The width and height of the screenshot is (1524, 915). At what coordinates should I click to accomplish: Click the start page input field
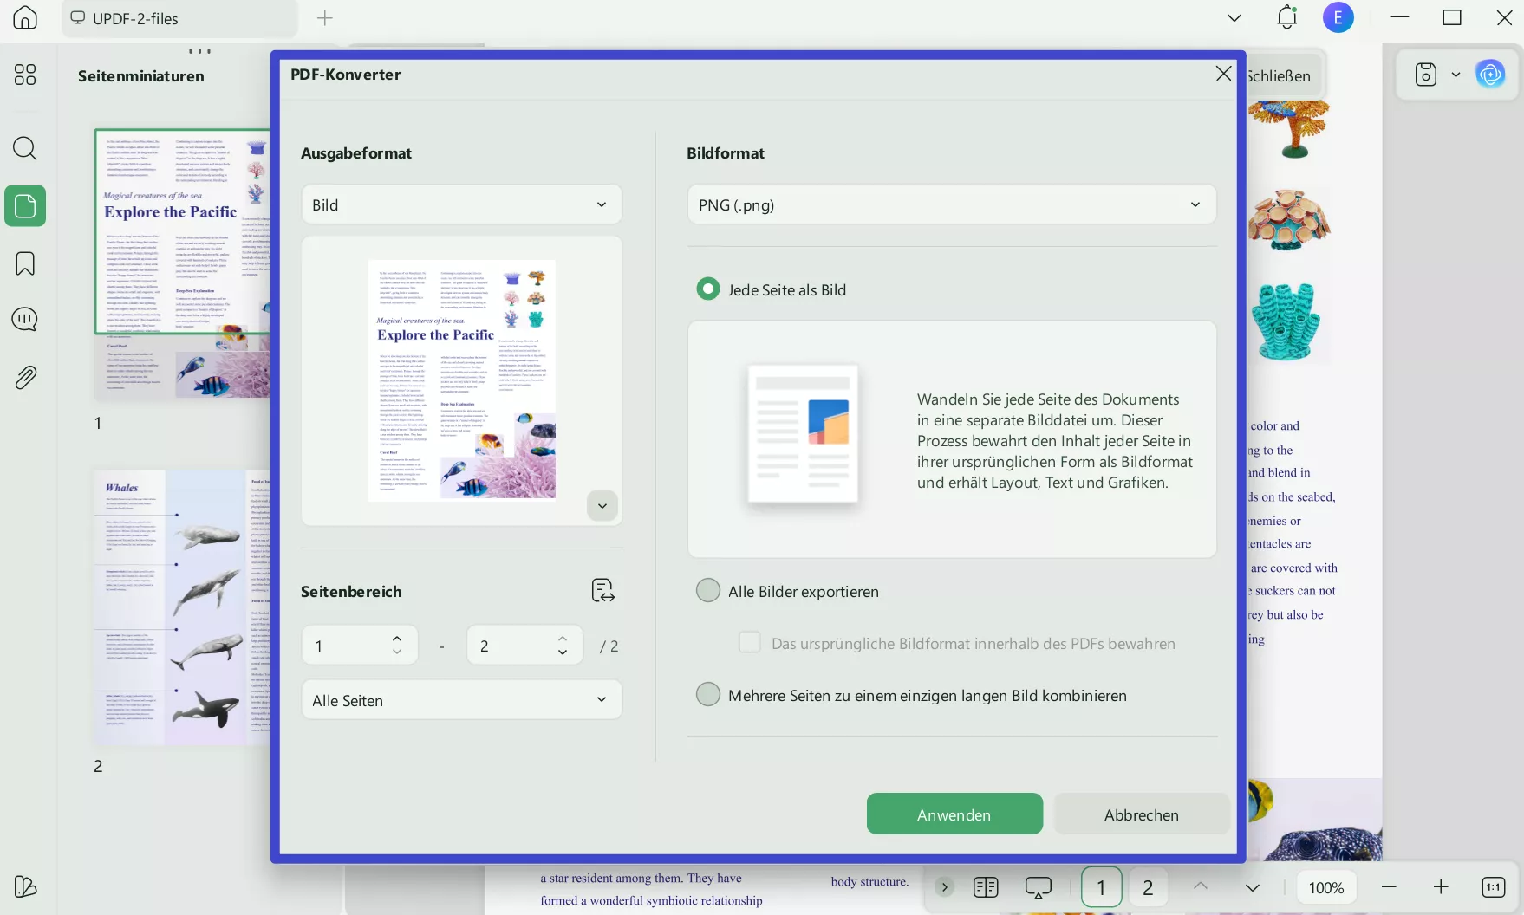pos(360,646)
